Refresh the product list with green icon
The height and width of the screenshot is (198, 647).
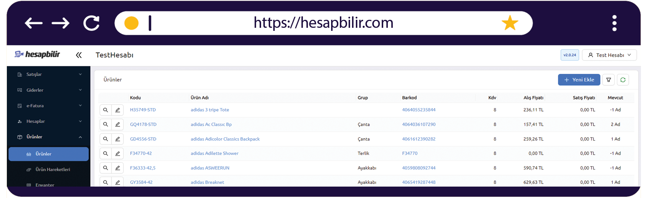(623, 80)
